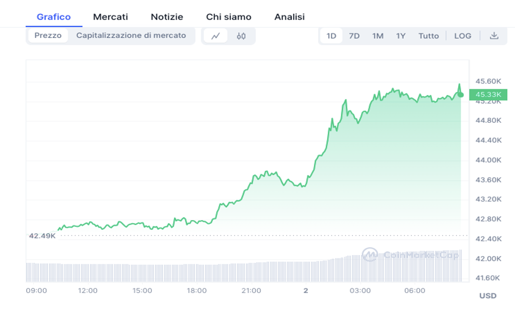This screenshot has width=515, height=311.
Task: Click the CoinMarketCap watermark logo
Action: coord(410,254)
